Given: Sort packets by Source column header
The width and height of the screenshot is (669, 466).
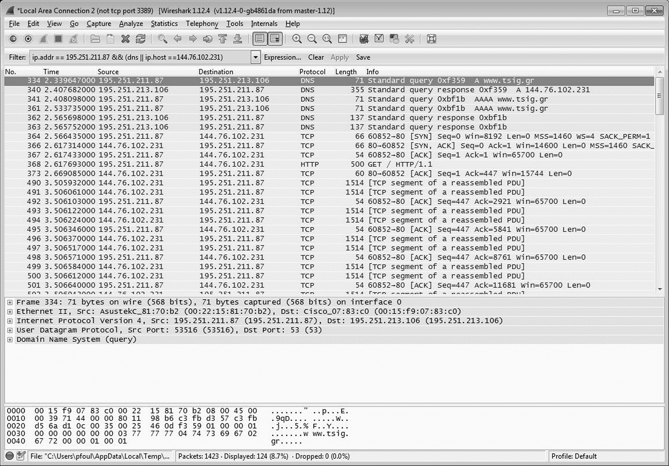Looking at the screenshot, I should [x=108, y=72].
